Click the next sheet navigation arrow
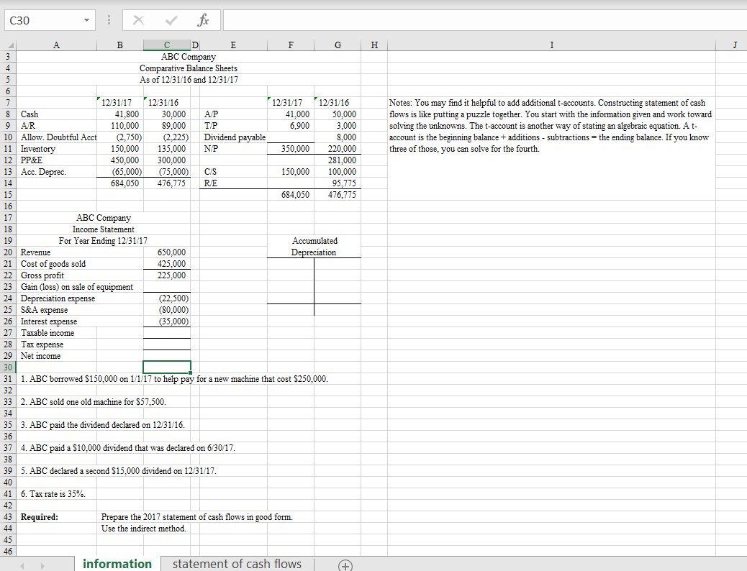This screenshot has width=747, height=571. point(42,566)
